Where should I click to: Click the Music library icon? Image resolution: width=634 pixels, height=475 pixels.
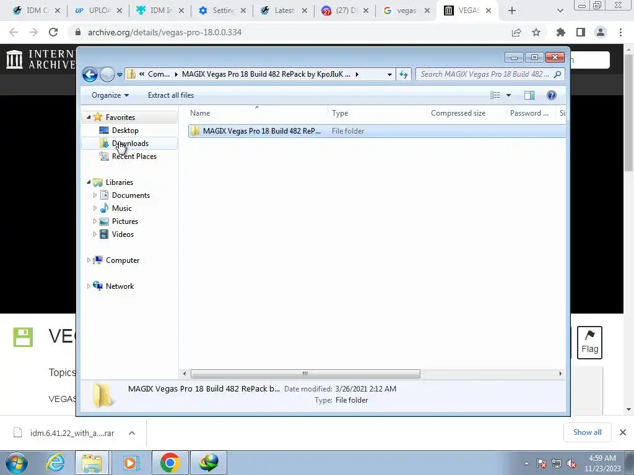tap(104, 208)
